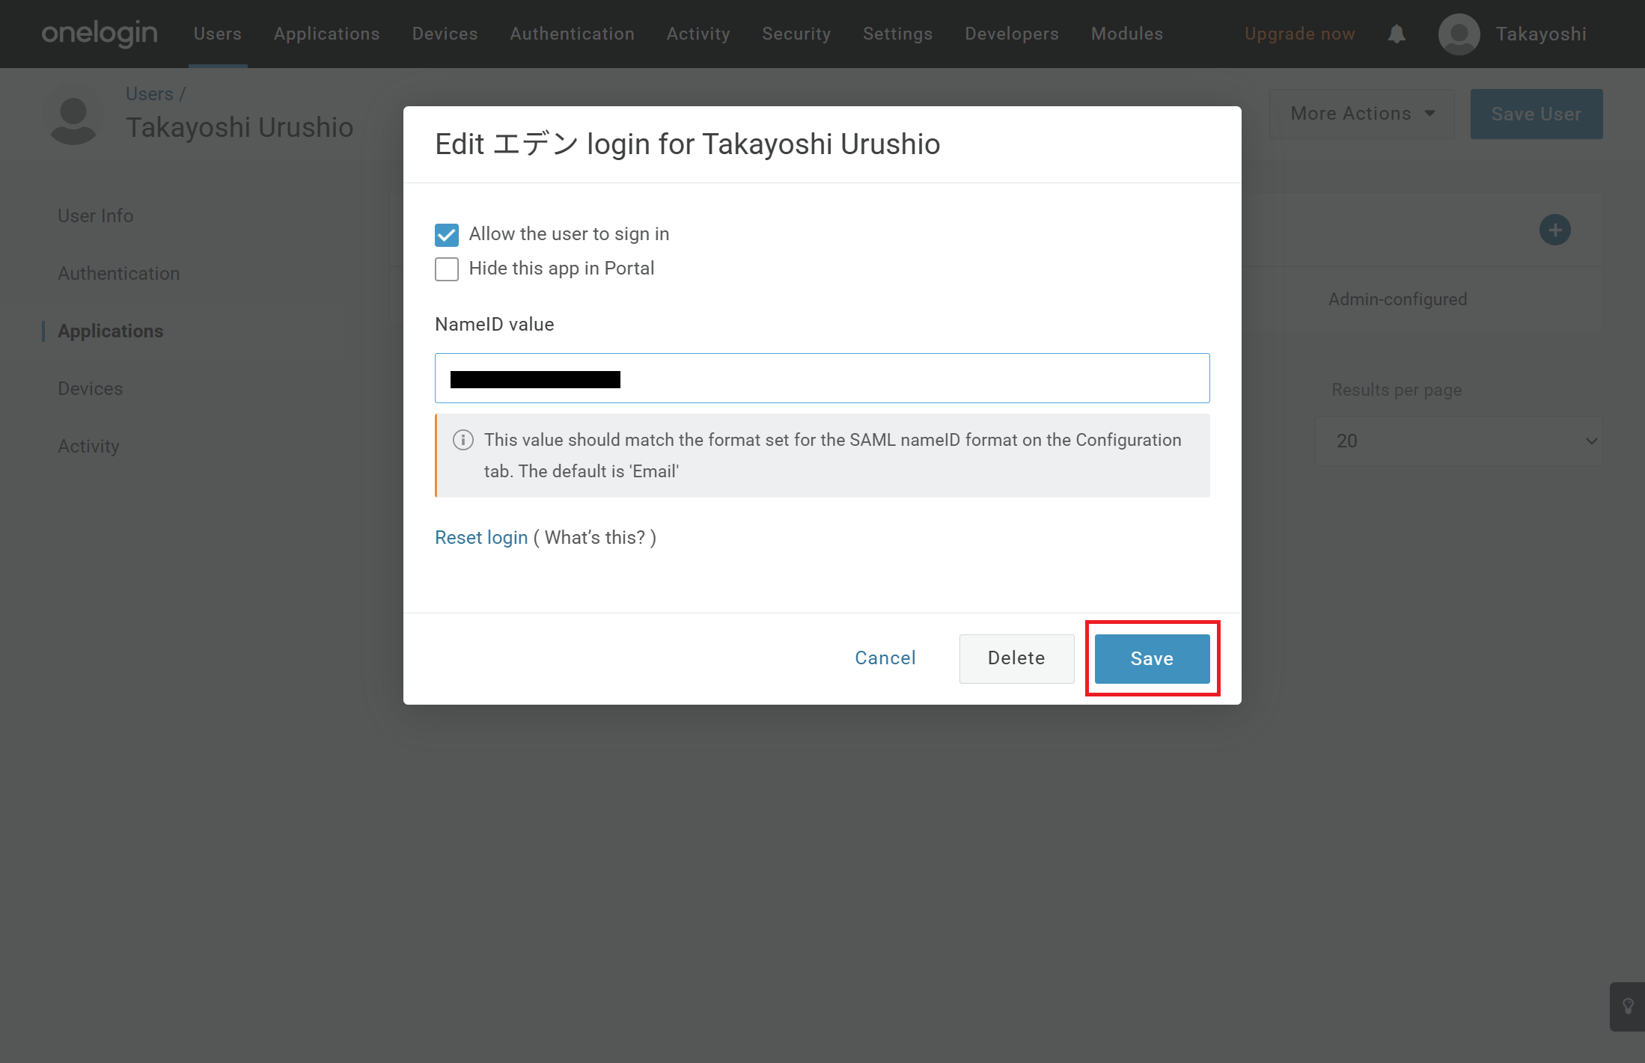This screenshot has width=1645, height=1063.
Task: Click the Upgrade now link
Action: click(1299, 34)
